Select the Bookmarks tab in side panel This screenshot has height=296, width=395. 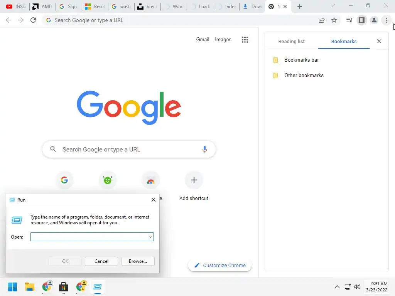(x=344, y=42)
